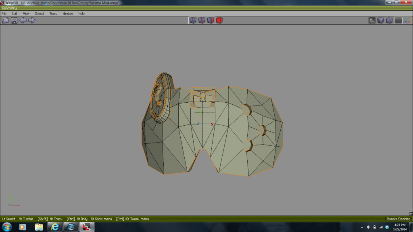Screen dimensions: 413x232
Task: Click the '[Shift]+M: Track' status bar hint
Action: click(x=50, y=219)
